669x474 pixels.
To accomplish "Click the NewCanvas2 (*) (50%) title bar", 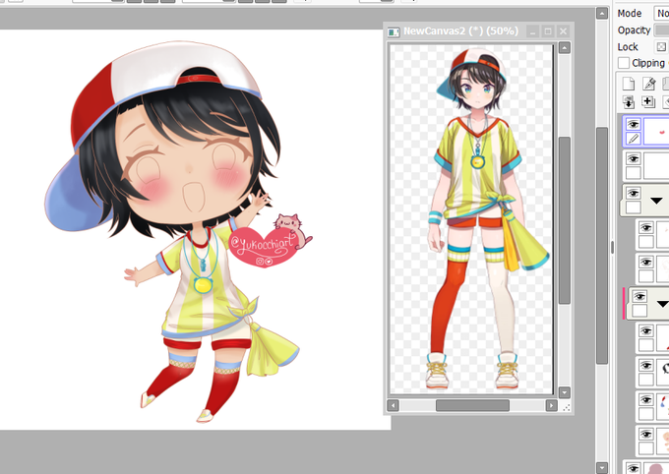I will 460,31.
